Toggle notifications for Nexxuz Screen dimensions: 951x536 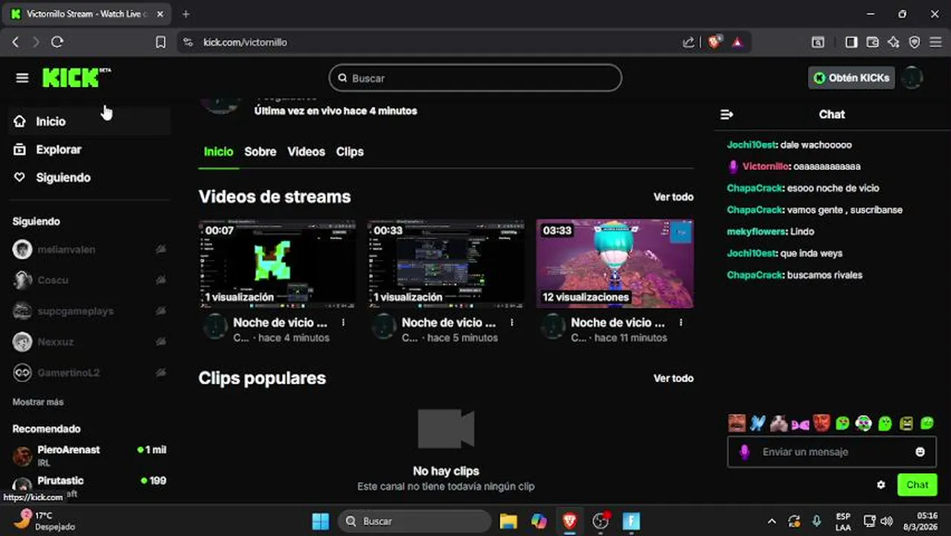pyautogui.click(x=161, y=342)
